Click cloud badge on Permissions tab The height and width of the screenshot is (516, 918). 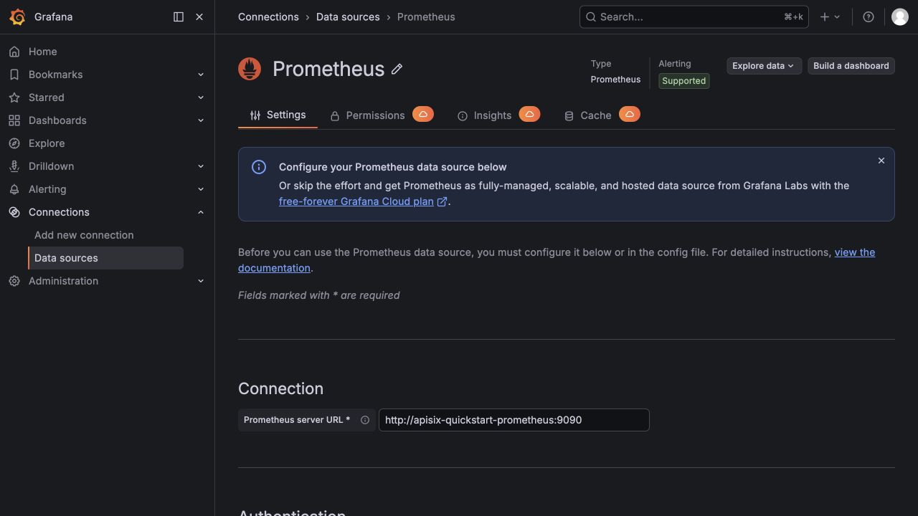[423, 114]
